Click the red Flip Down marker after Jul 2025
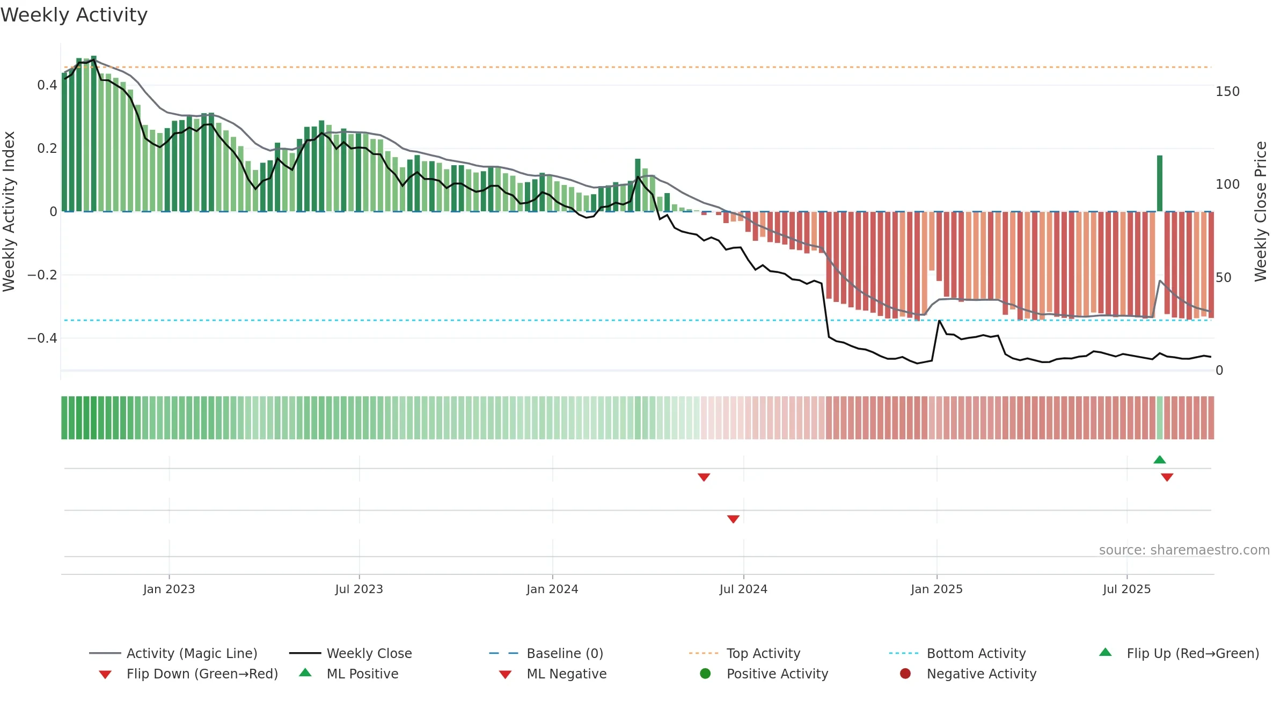This screenshot has width=1288, height=724. click(x=1167, y=477)
